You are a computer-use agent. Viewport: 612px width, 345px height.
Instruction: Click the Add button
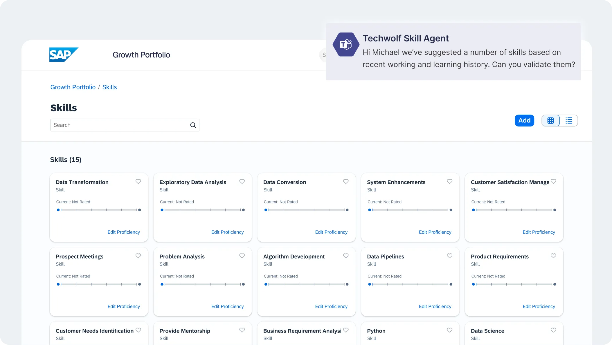(524, 120)
